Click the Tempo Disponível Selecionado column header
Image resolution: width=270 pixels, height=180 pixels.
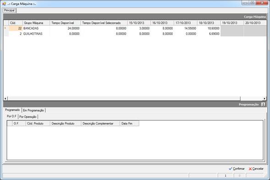[x=104, y=23]
